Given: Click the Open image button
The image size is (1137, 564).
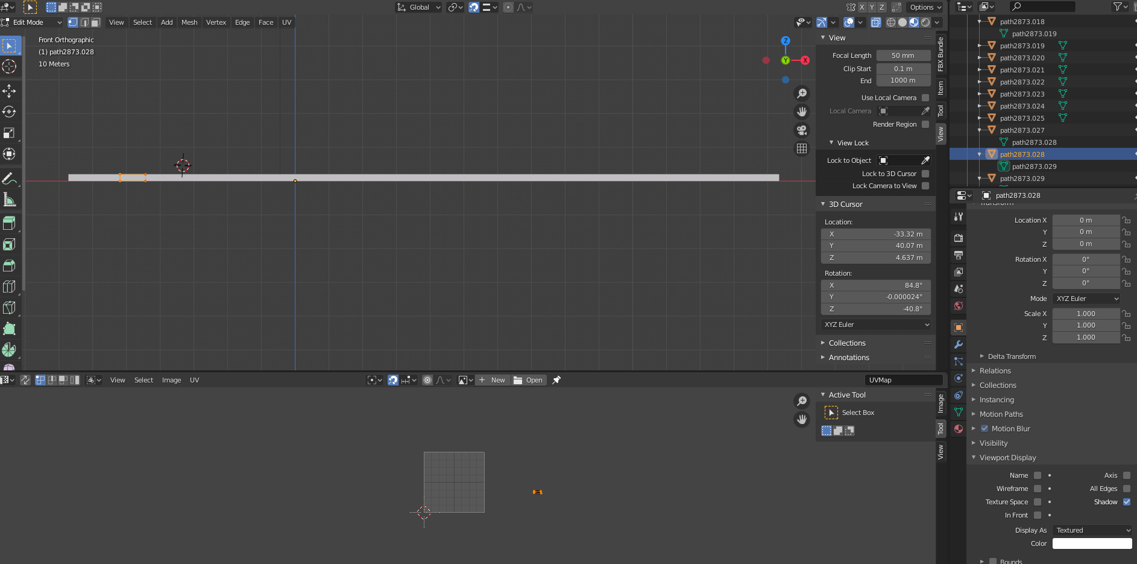Looking at the screenshot, I should (x=529, y=380).
